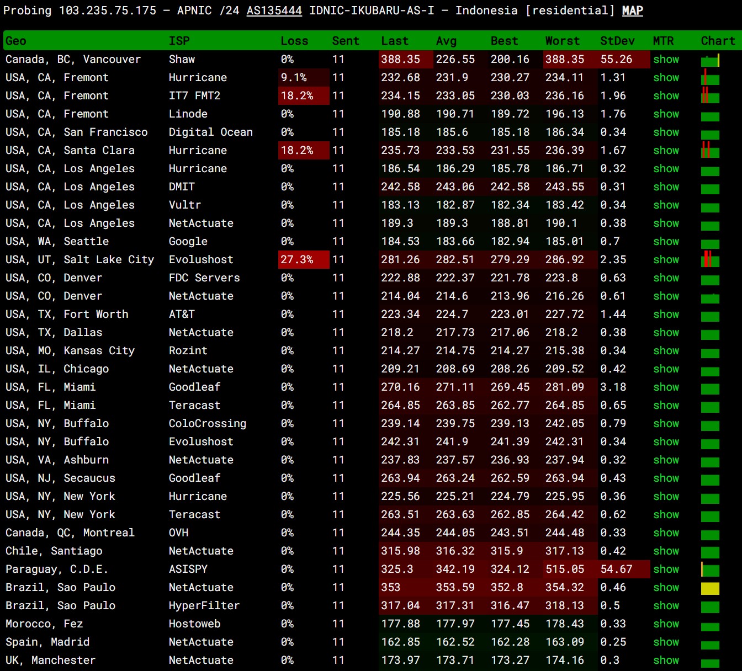Screen dimensions: 742x671
Task: Show MTR for Salt Lake City Evolushost
Action: 666,259
